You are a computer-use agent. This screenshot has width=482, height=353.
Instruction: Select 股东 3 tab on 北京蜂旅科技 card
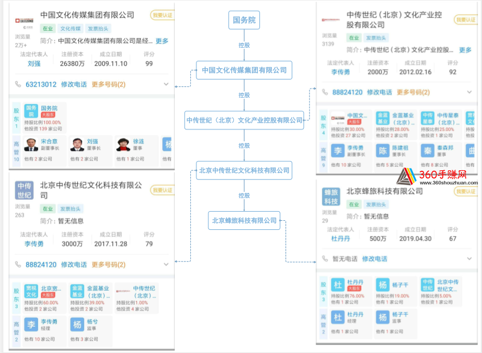pos(324,292)
